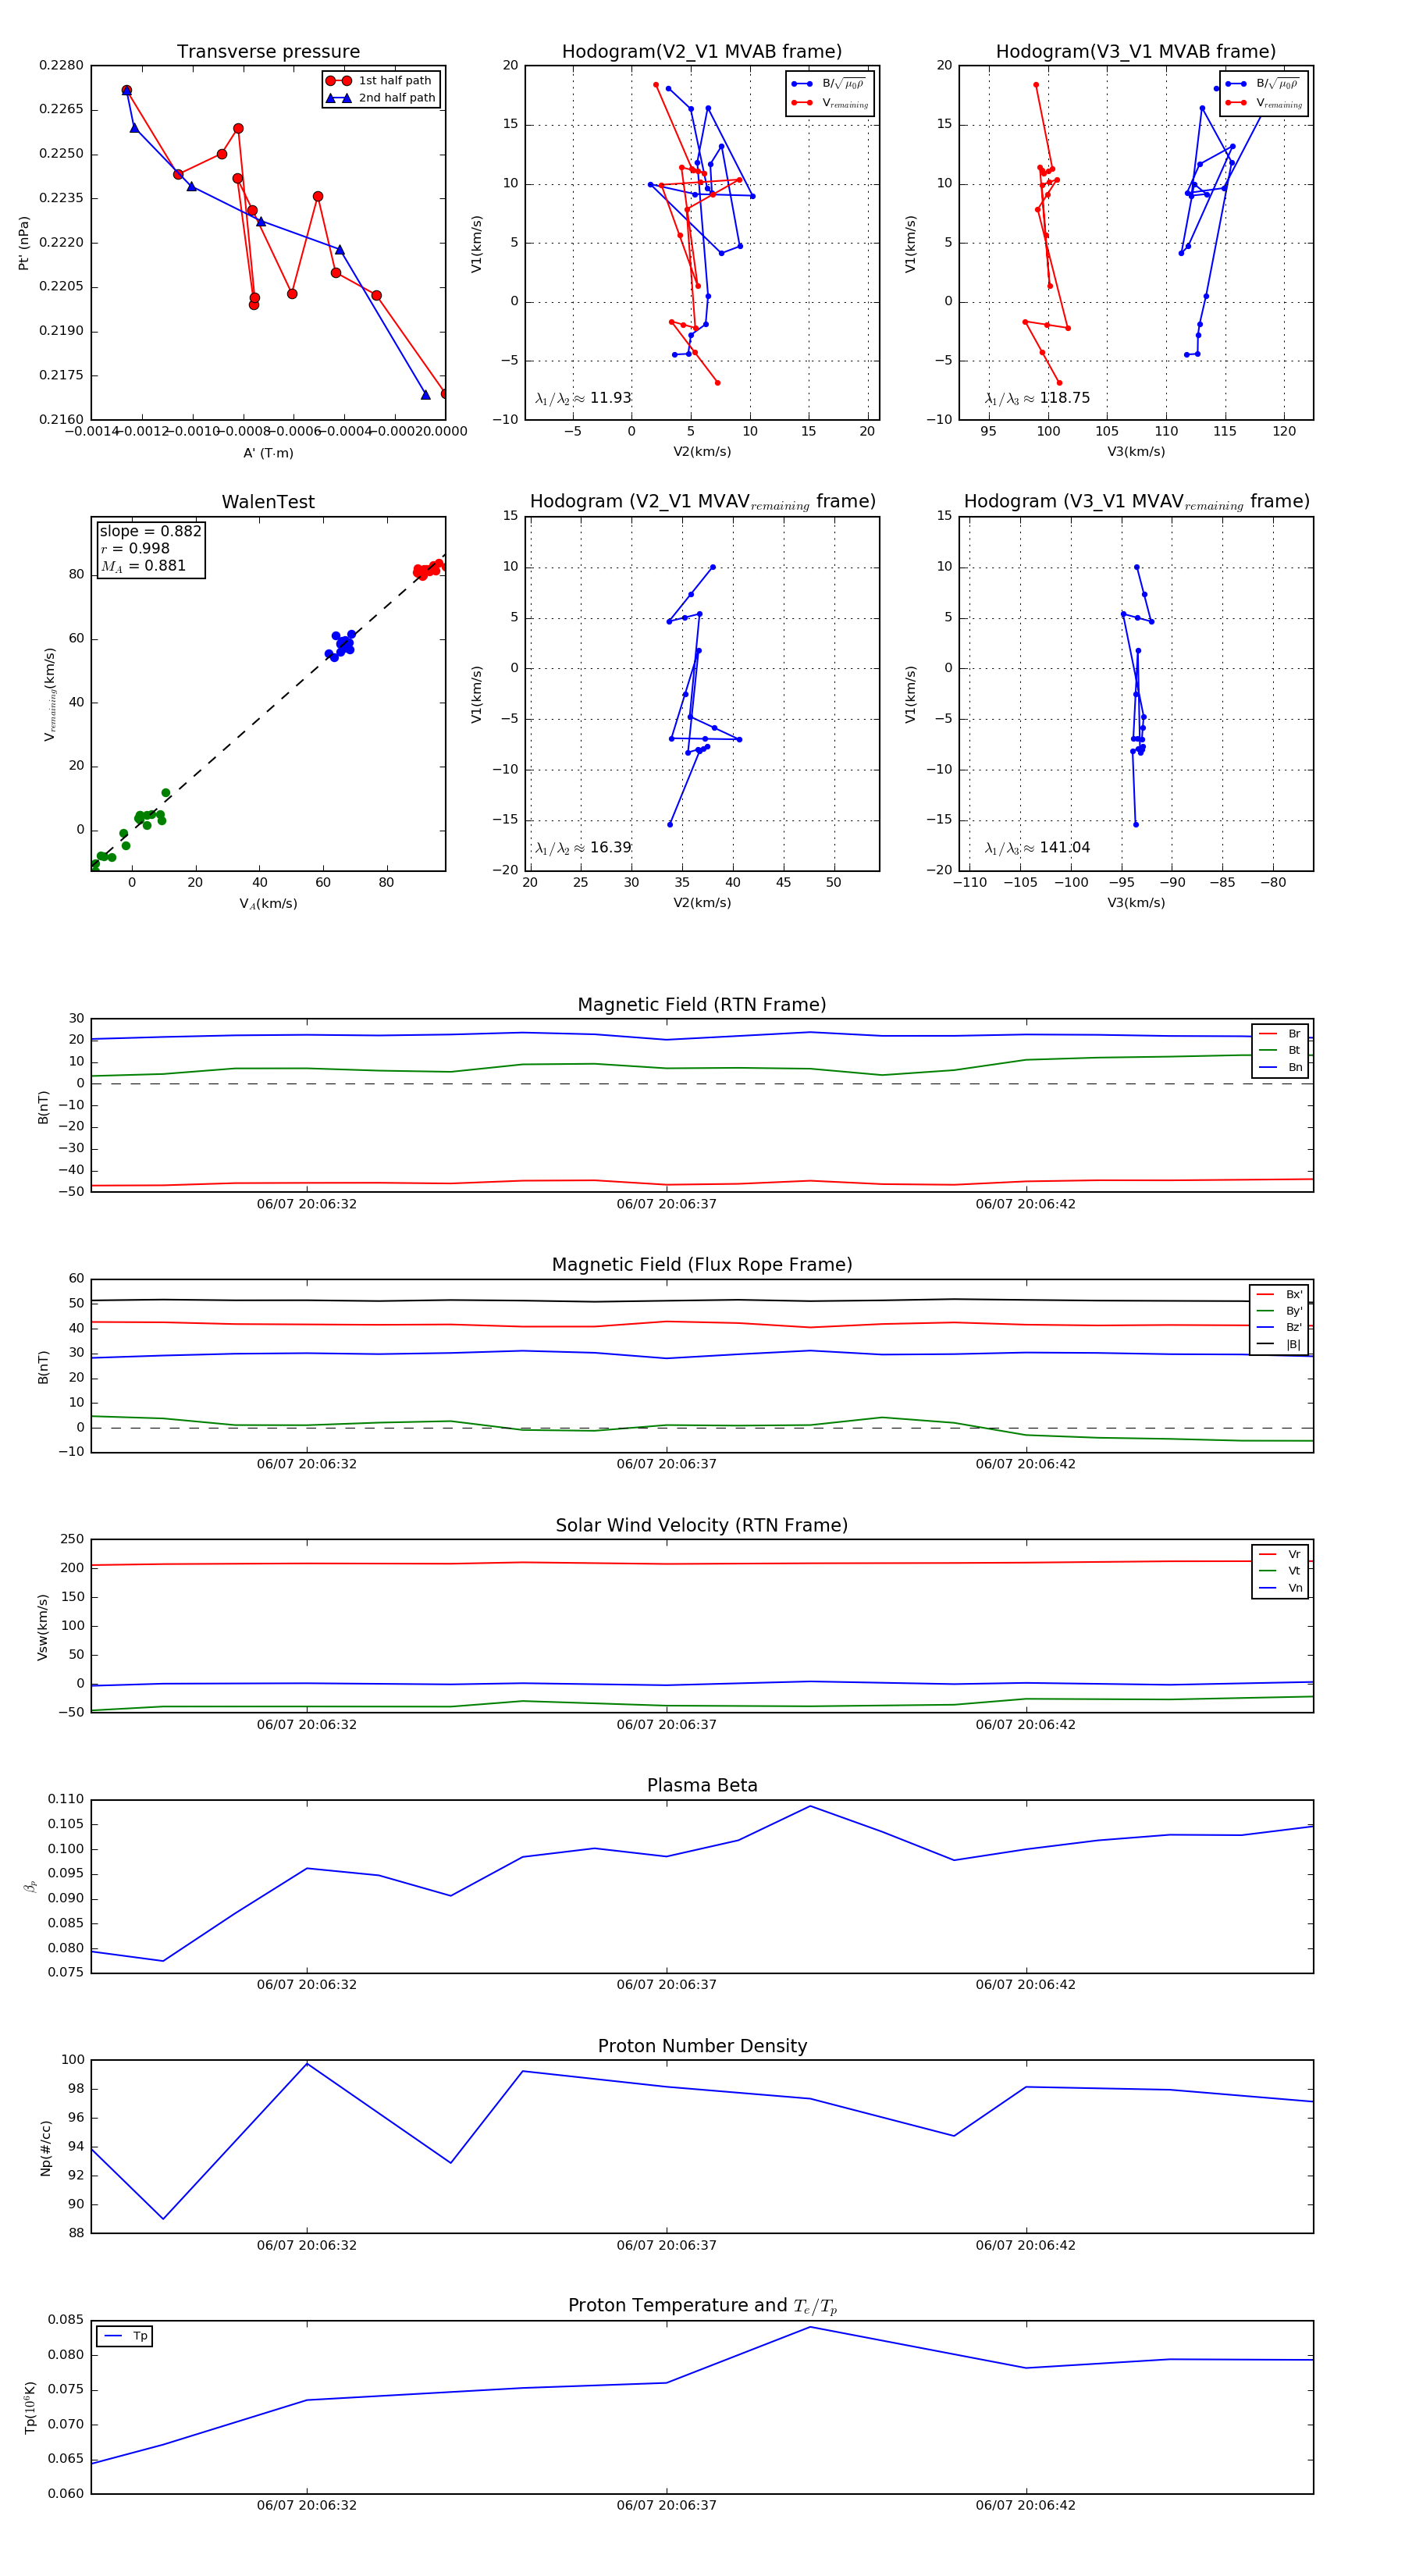Image resolution: width=1405 pixels, height=2576 pixels.
Task: Click the '2nd half path' legend entry
Action: tap(396, 98)
